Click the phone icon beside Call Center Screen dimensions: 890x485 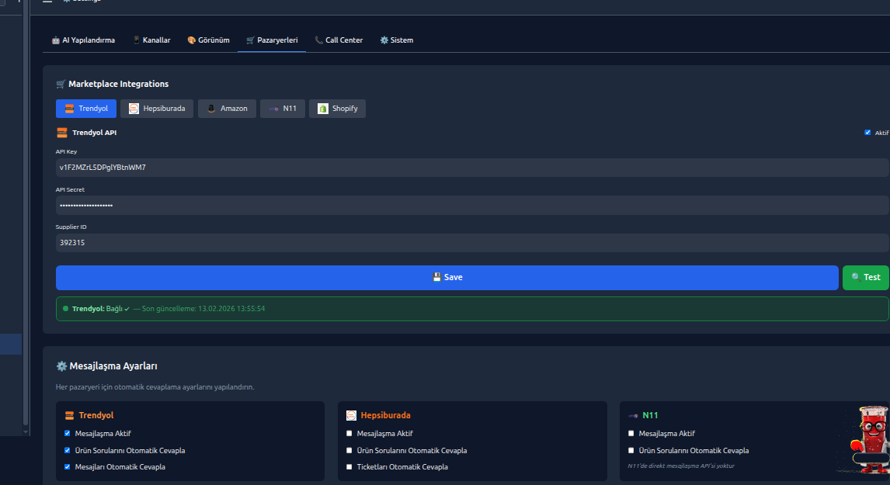318,40
